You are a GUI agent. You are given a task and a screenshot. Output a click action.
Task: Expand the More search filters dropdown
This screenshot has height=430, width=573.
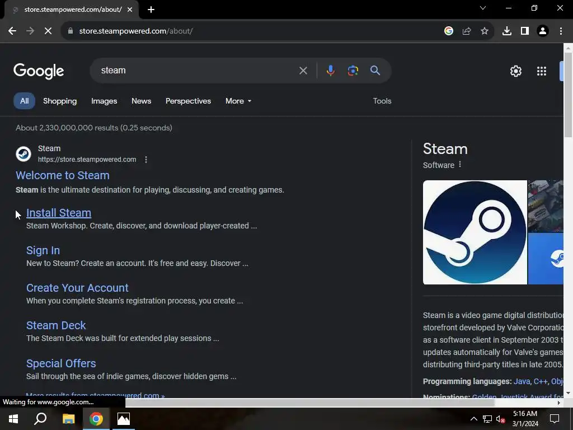[238, 101]
